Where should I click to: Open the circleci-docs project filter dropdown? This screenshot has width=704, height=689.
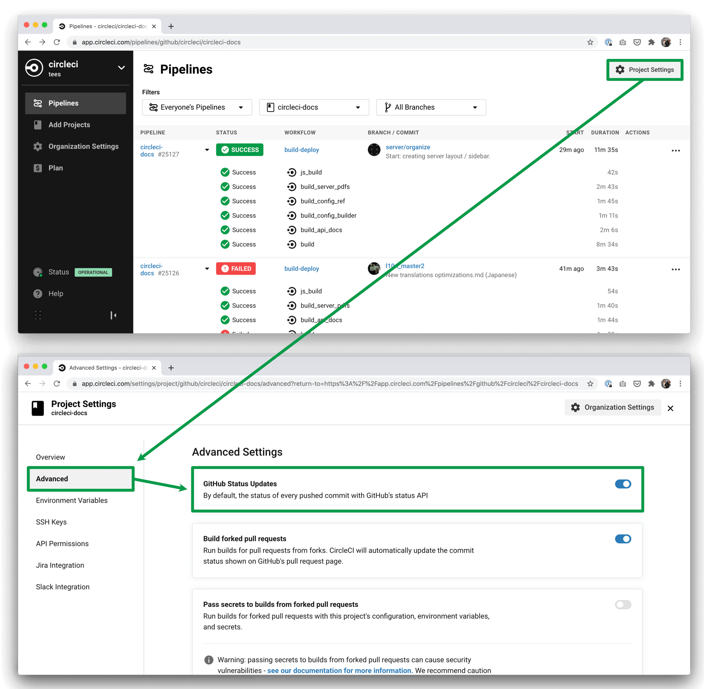click(314, 107)
